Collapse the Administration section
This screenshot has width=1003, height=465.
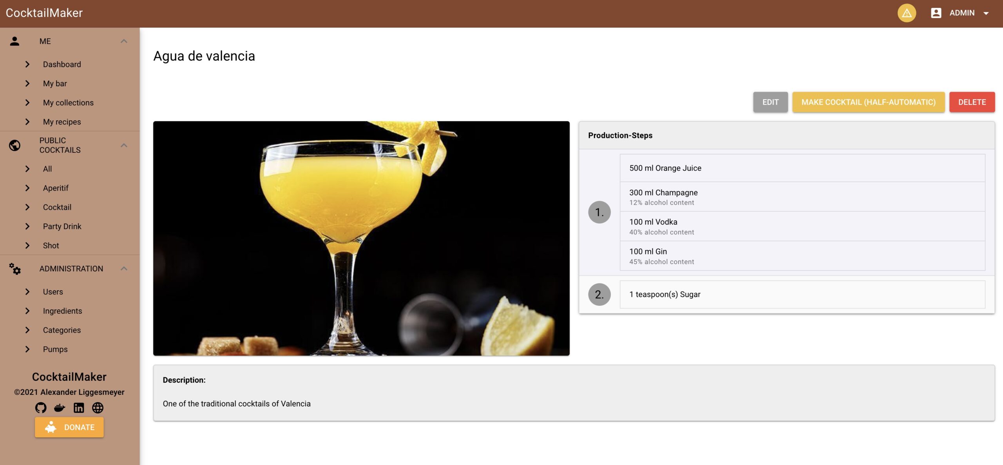coord(124,269)
